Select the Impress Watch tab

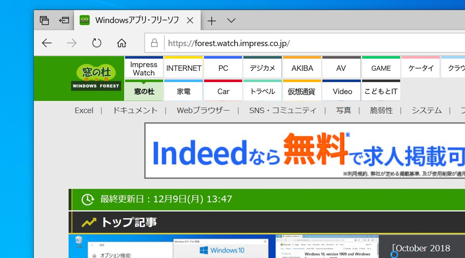[143, 67]
